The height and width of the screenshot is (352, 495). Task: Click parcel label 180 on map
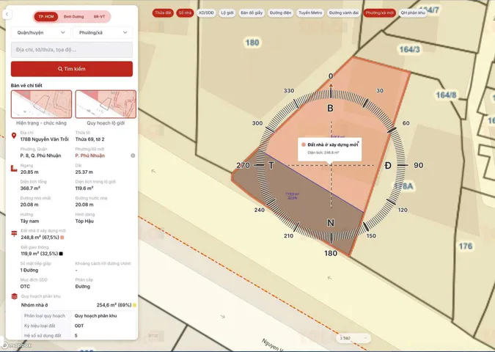pyautogui.click(x=252, y=43)
